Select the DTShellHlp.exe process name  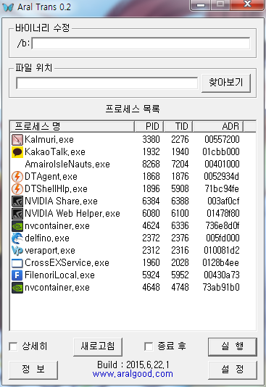pos(56,189)
